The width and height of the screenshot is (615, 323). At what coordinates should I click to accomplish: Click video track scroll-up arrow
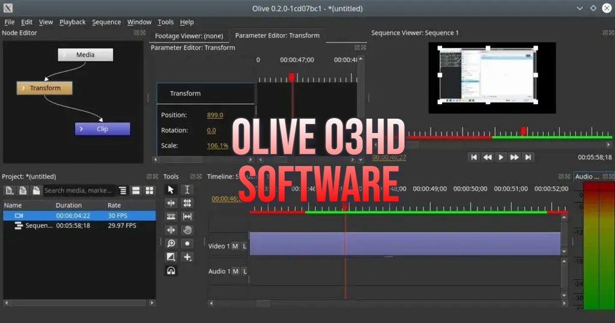(564, 218)
